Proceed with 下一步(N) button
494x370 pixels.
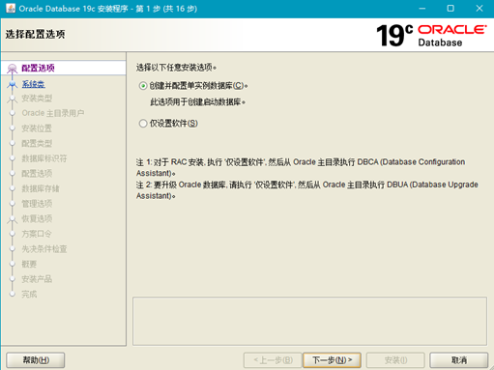(332, 359)
